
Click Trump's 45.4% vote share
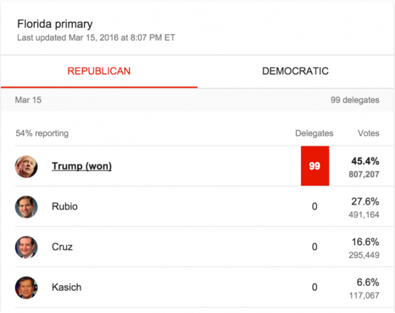[x=365, y=161]
